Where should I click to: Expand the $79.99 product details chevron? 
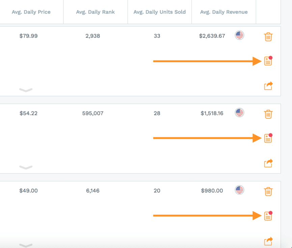[x=26, y=90]
